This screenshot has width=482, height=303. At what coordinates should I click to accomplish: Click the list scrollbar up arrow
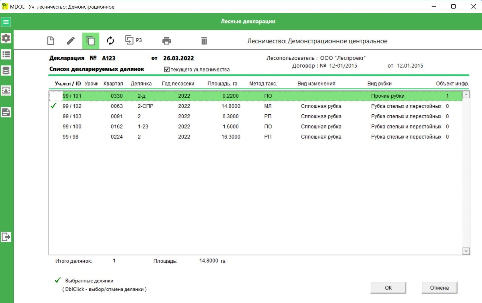466,95
